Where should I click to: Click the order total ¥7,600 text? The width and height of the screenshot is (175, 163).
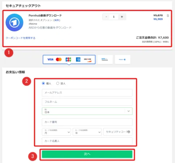(x=152, y=38)
